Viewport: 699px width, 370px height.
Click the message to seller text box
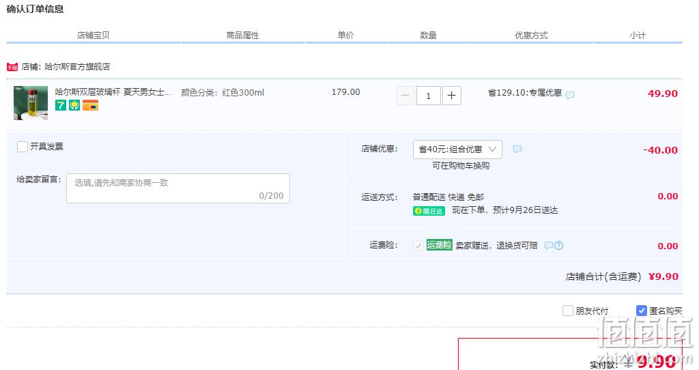[178, 188]
